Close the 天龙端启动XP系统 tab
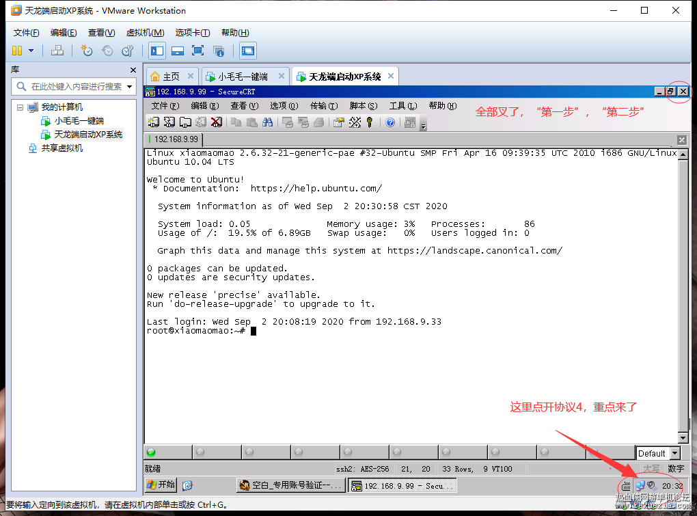This screenshot has height=516, width=697. click(x=391, y=76)
